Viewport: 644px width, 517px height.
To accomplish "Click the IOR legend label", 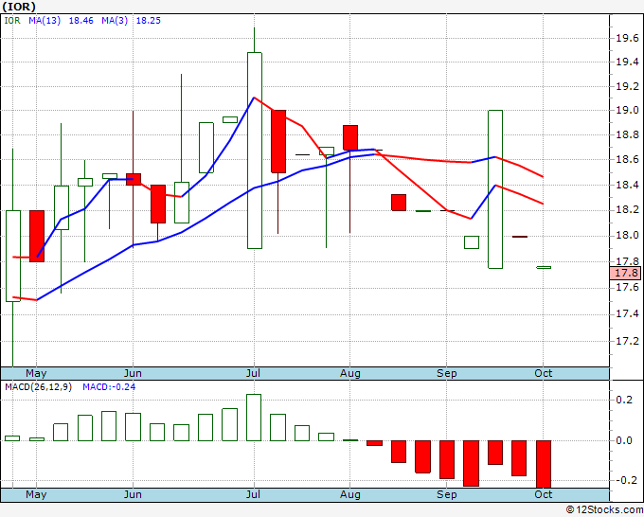I will (x=12, y=21).
